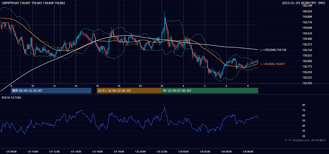Click the 158.900 price axis label
Image resolution: width=329 pixels, height=154 pixels.
click(x=307, y=61)
